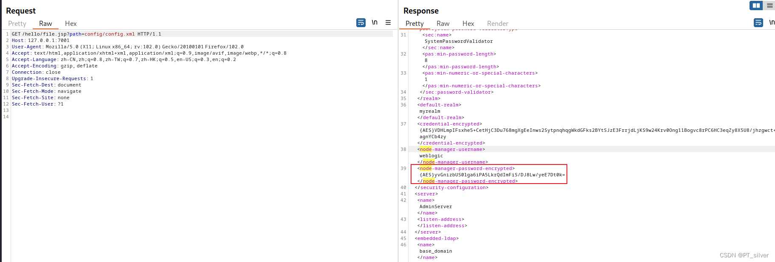Screen dimensions: 775x262
Task: Switch Request view to Pretty tab
Action: tap(17, 24)
